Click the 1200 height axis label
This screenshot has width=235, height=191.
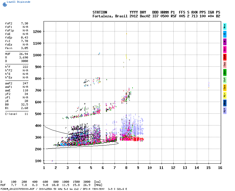(x=37, y=32)
